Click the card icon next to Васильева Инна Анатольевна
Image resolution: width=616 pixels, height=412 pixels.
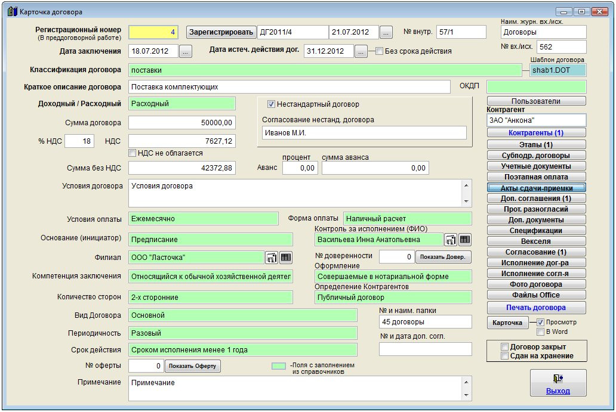coord(451,240)
